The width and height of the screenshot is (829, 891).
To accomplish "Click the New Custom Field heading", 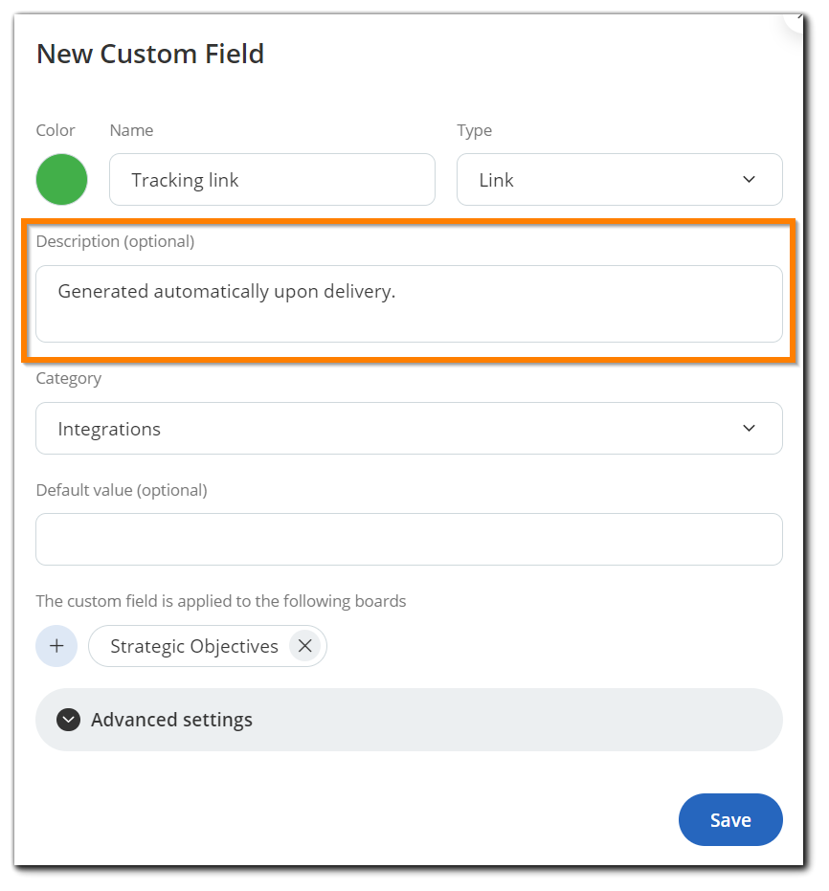I will [x=150, y=54].
